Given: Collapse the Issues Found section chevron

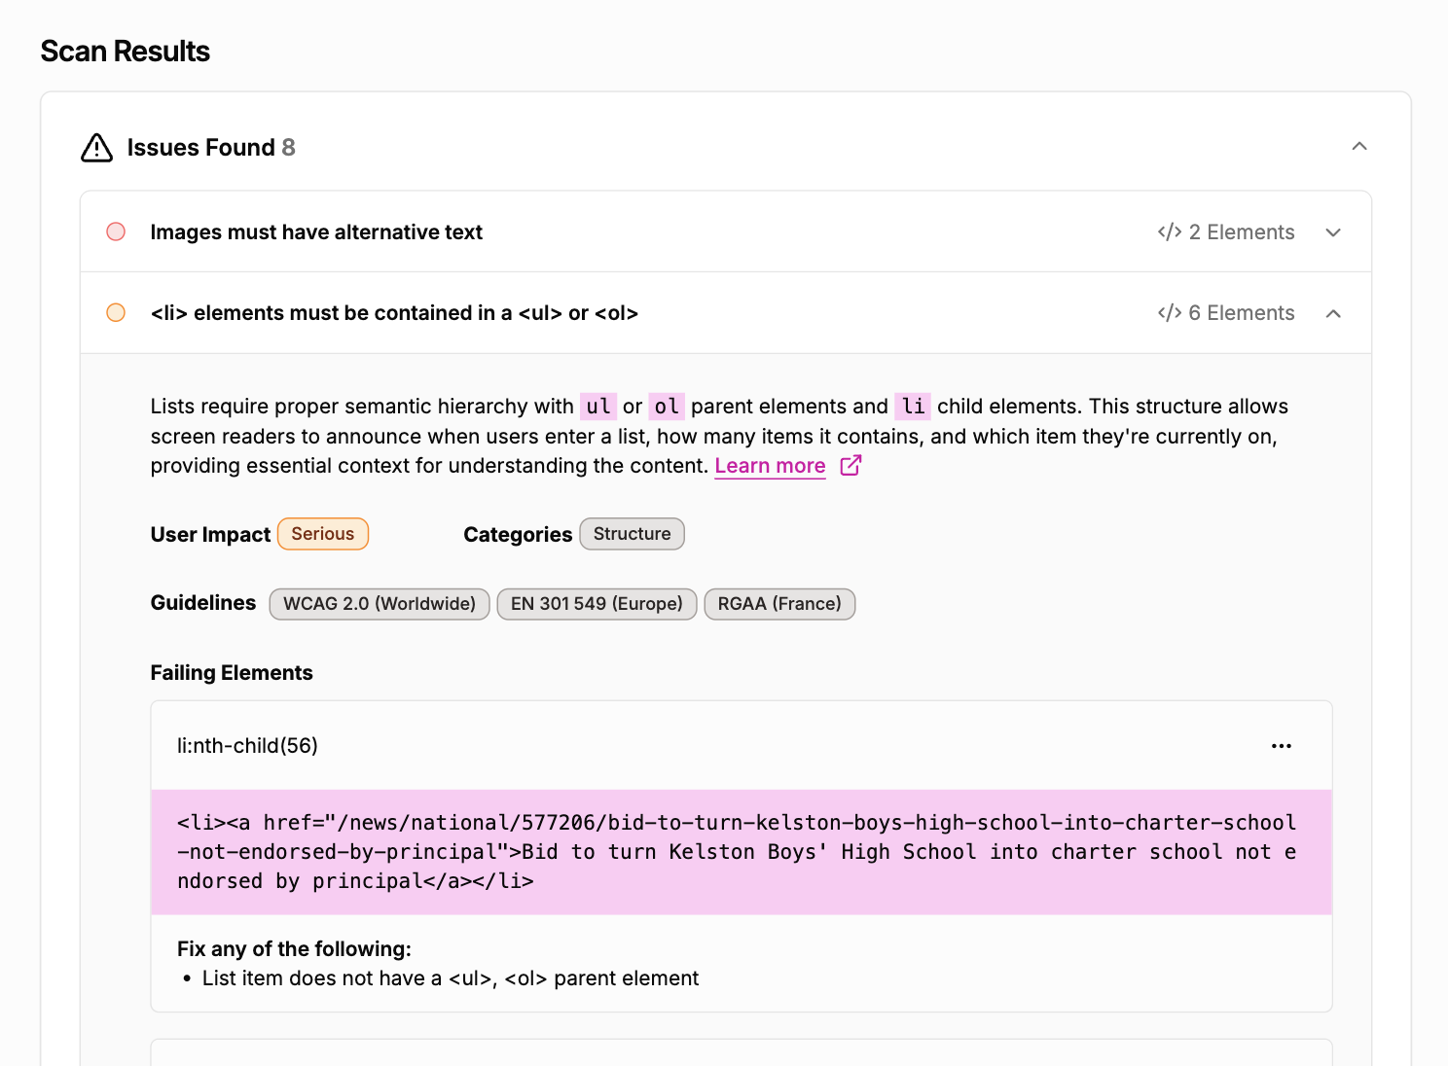Looking at the screenshot, I should (1359, 147).
